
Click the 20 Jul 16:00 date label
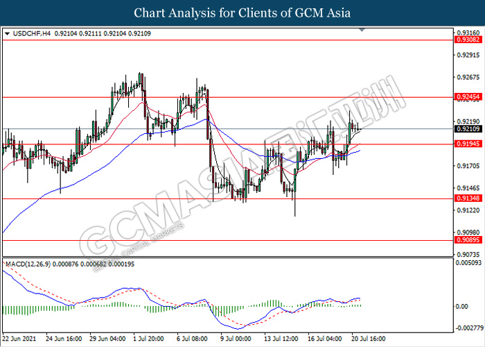pyautogui.click(x=369, y=339)
